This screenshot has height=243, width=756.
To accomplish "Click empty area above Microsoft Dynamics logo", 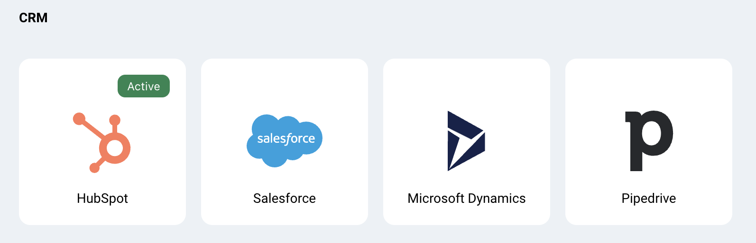I will pos(467,85).
